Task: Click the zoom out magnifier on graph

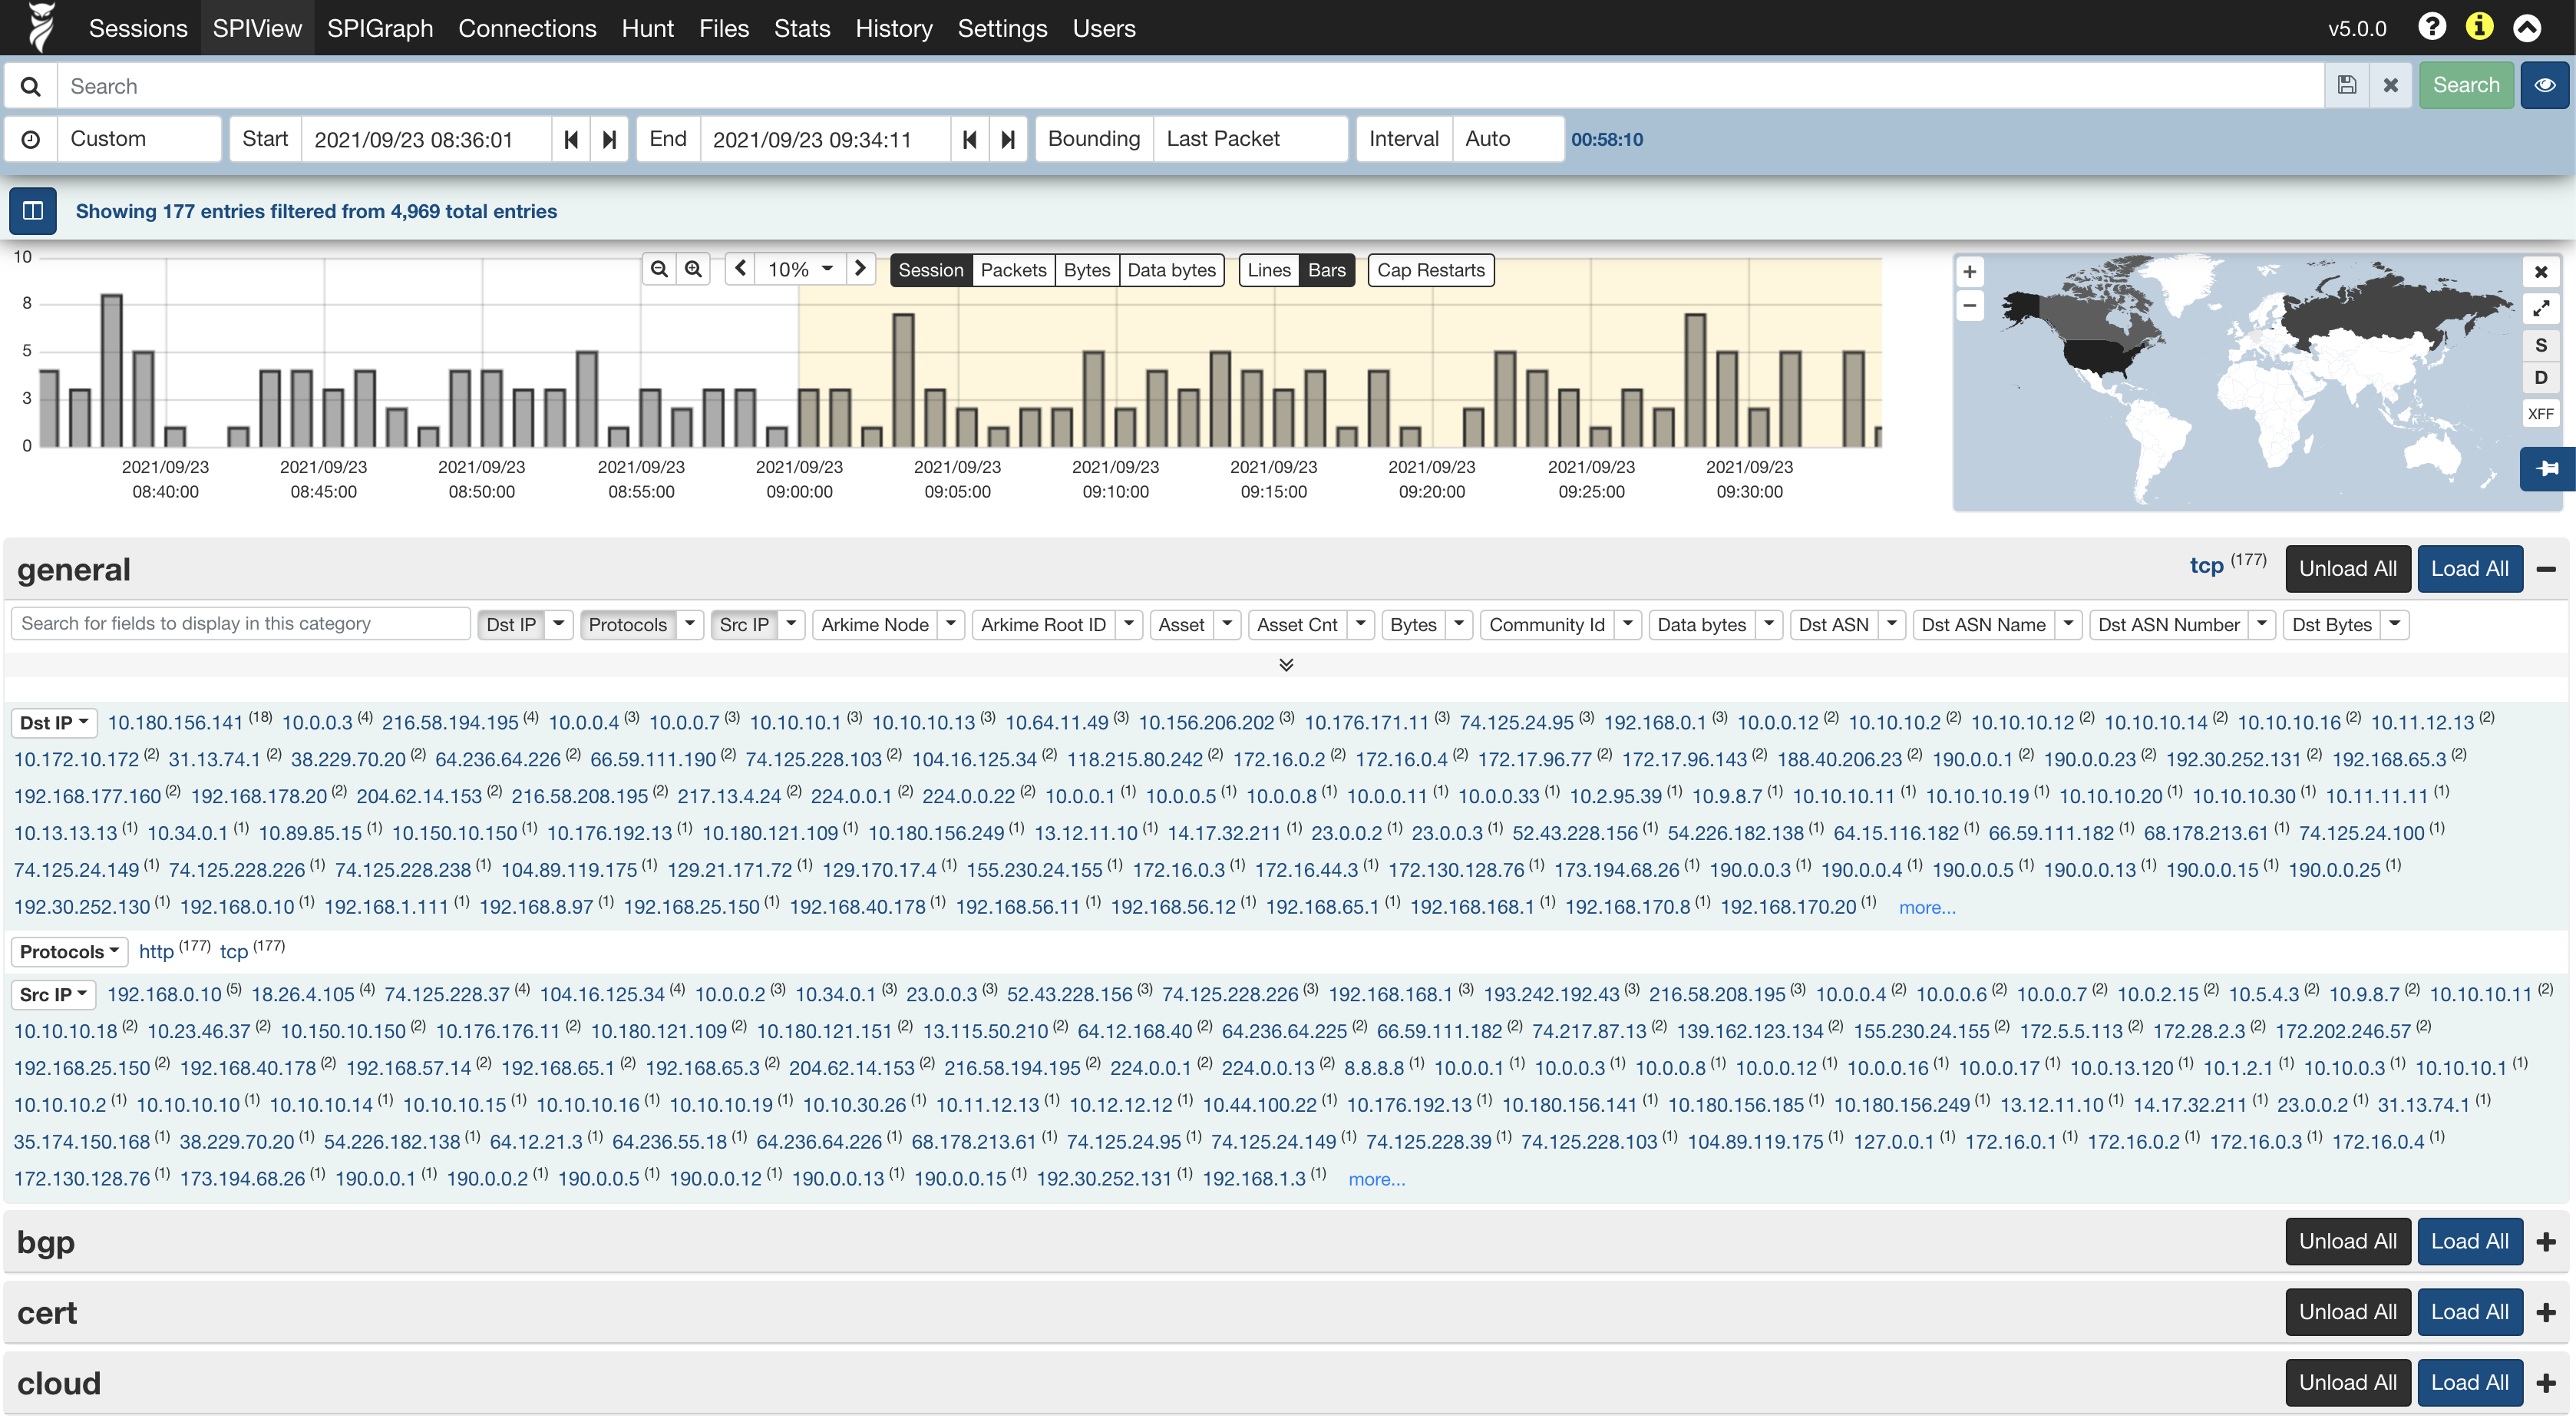Action: pyautogui.click(x=659, y=269)
